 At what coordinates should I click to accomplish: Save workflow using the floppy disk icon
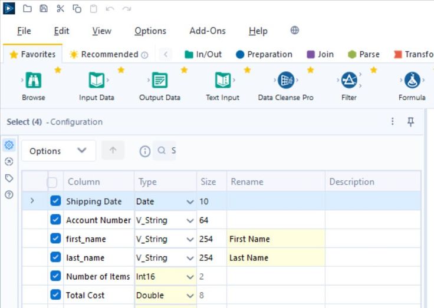pyautogui.click(x=44, y=9)
